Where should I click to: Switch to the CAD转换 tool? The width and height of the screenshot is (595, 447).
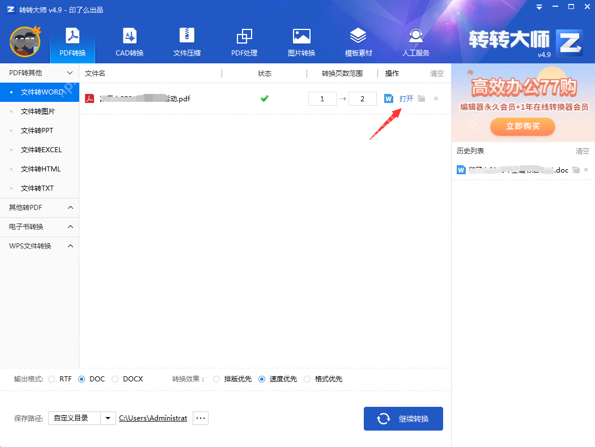pos(129,42)
